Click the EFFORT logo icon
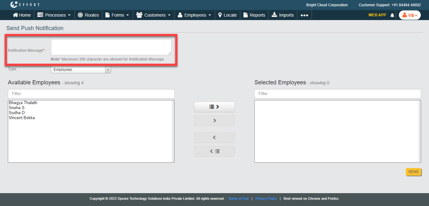Image resolution: width=429 pixels, height=206 pixels. 14,5
